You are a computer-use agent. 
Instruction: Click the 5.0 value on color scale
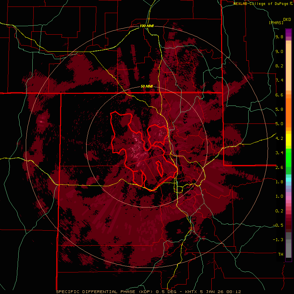[279, 124]
